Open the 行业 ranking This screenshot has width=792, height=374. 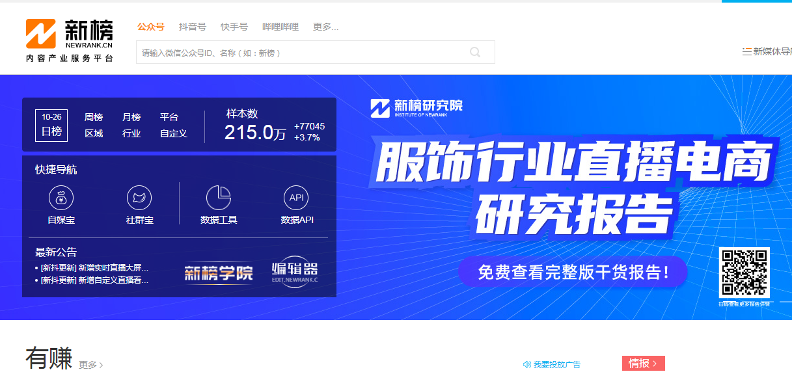click(131, 133)
